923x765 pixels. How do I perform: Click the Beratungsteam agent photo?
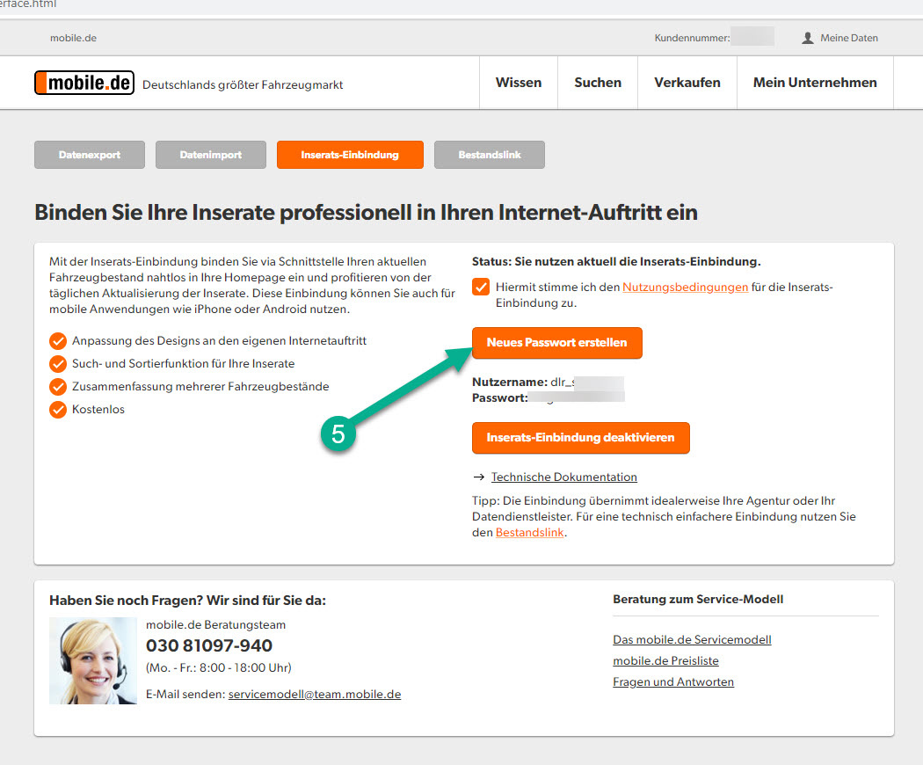tap(93, 660)
